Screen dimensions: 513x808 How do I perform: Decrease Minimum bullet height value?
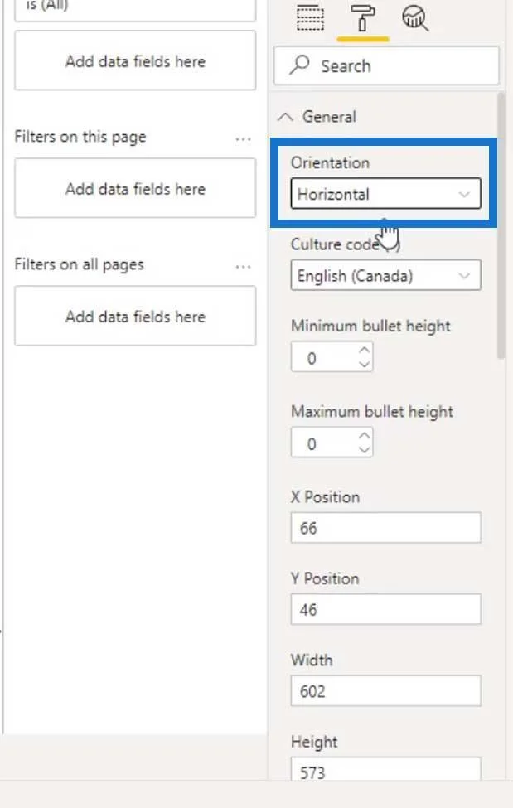point(365,365)
